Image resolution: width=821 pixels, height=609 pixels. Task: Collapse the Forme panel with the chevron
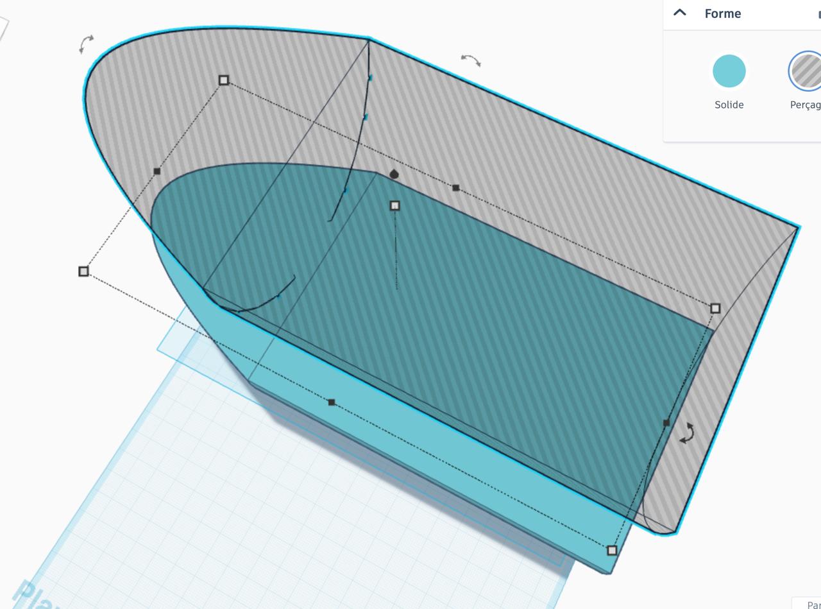click(680, 13)
